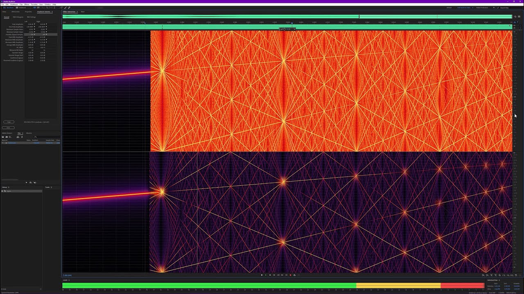This screenshot has width=524, height=294.
Task: Move playhead to previous with transport button
Action: point(274,275)
